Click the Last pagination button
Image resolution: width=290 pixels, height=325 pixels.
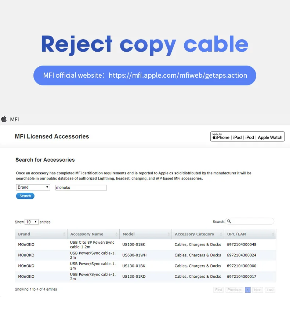270,290
